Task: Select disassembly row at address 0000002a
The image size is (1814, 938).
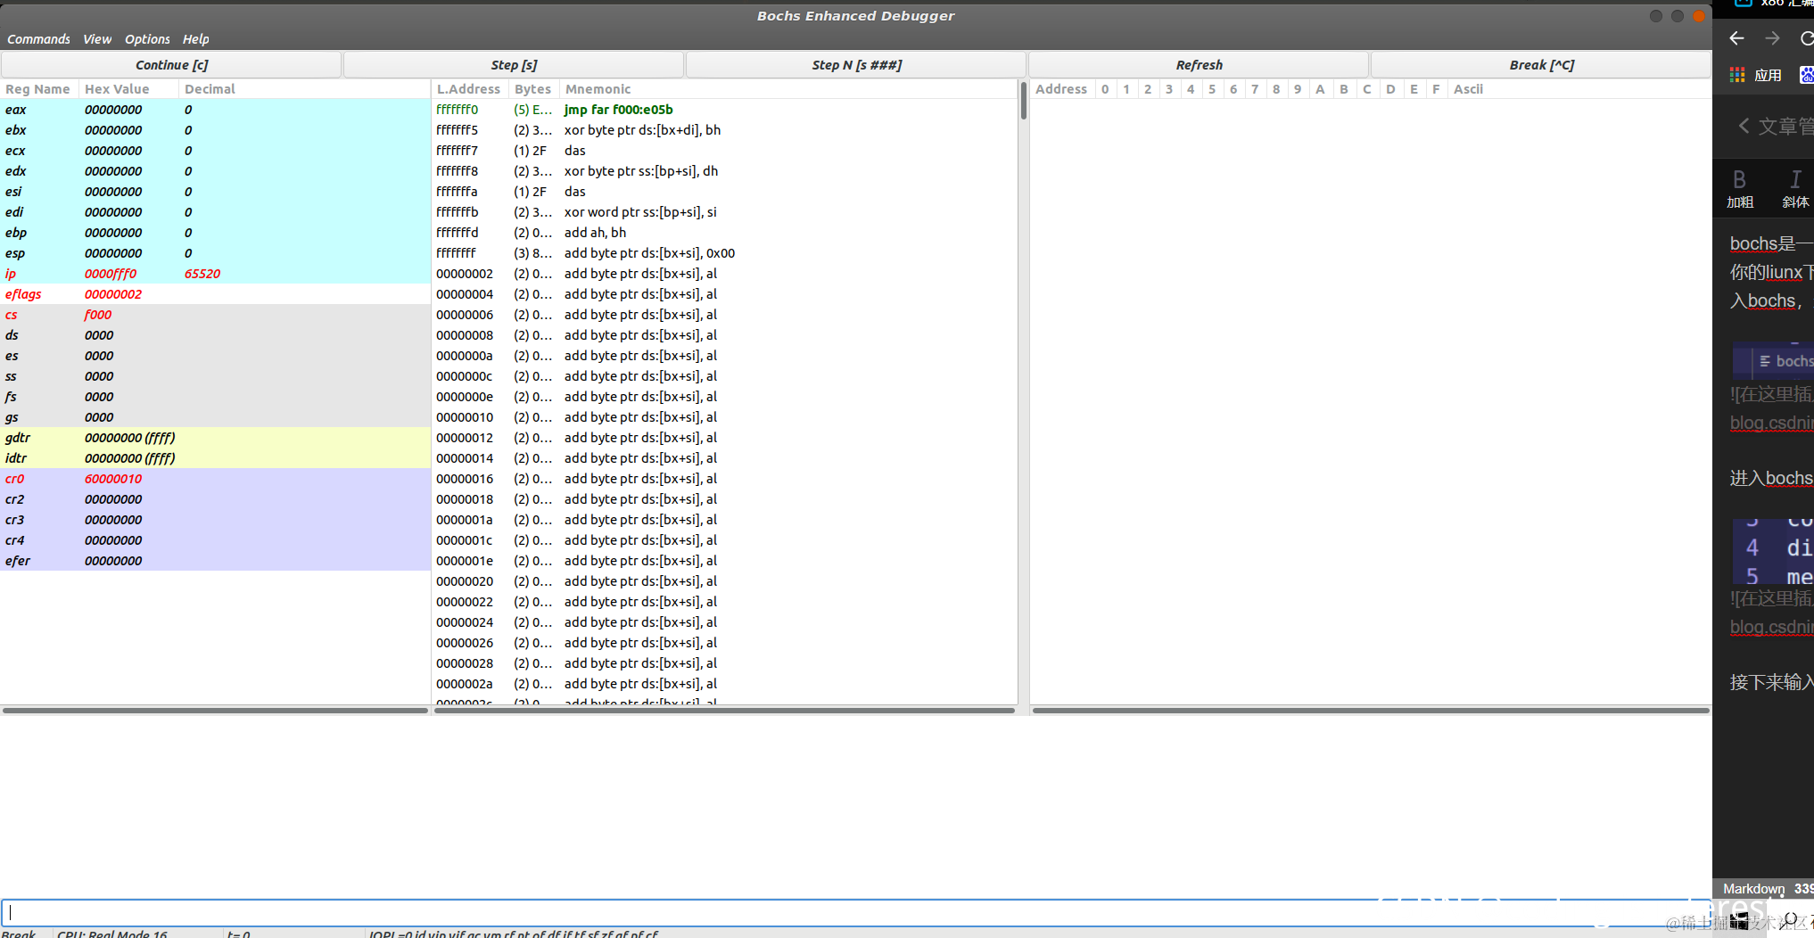Action: 724,684
